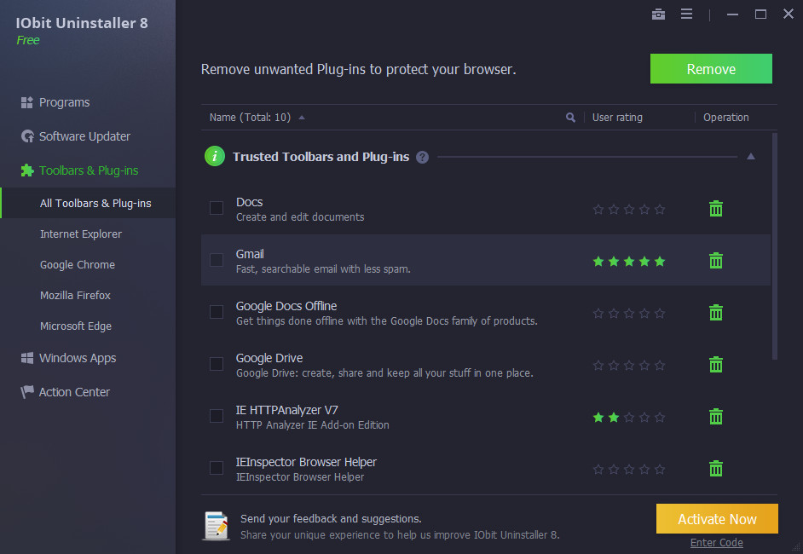Rate Google Docs Offline using its stars

tap(629, 314)
